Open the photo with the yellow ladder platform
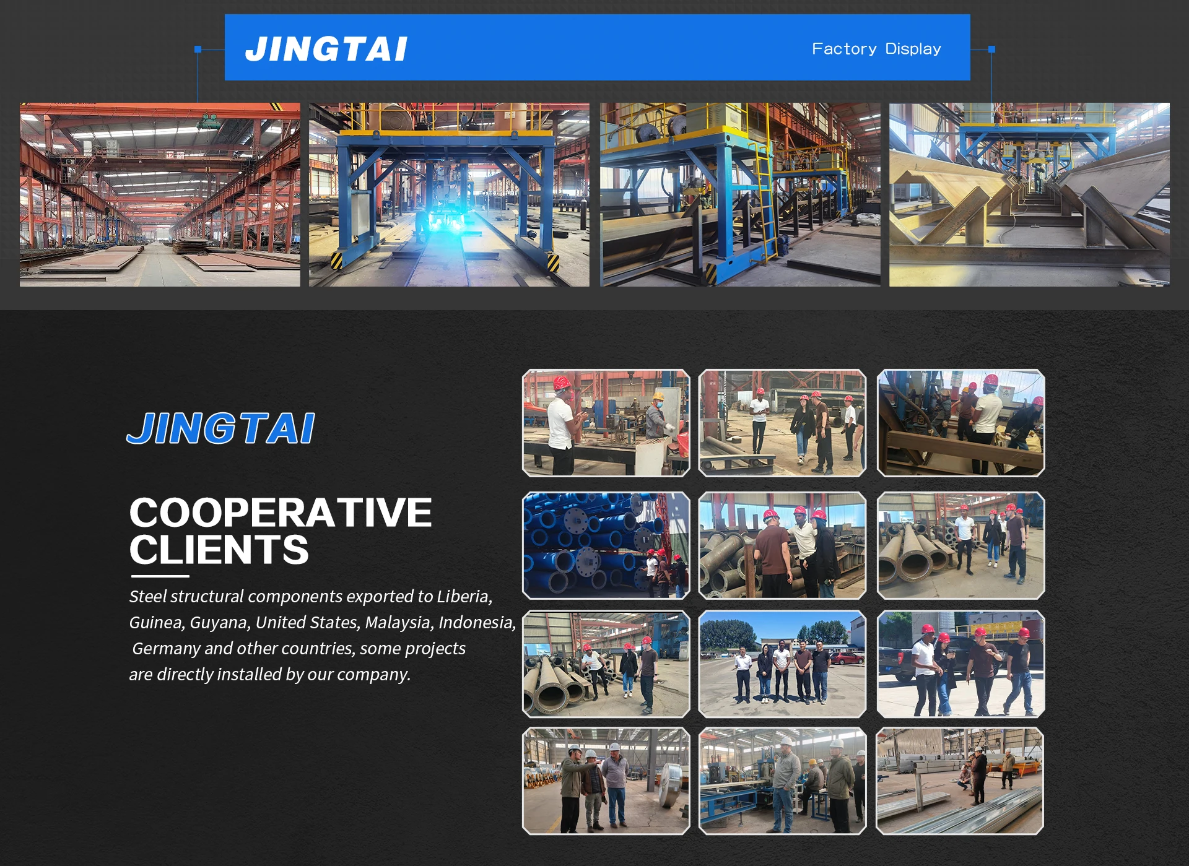Image resolution: width=1189 pixels, height=866 pixels. click(x=739, y=194)
